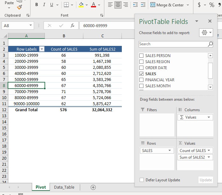Click Paste dropdown arrow
Image resolution: width=222 pixels, height=195 pixels.
[x=9, y=8]
